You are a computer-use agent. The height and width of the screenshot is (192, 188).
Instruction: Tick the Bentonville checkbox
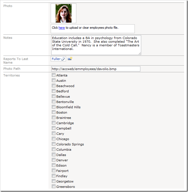tap(53, 102)
